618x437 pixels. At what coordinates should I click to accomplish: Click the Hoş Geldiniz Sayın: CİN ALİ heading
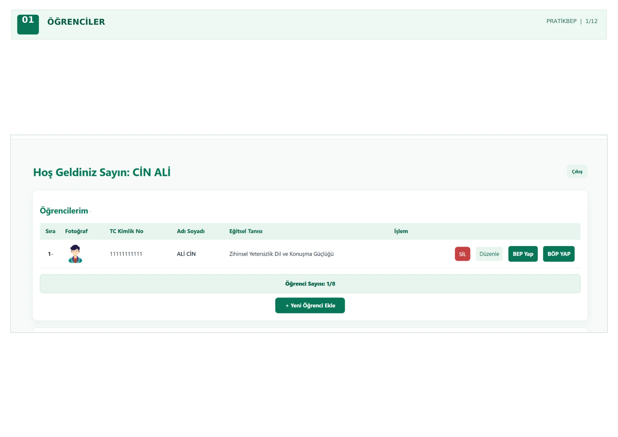[x=102, y=172]
